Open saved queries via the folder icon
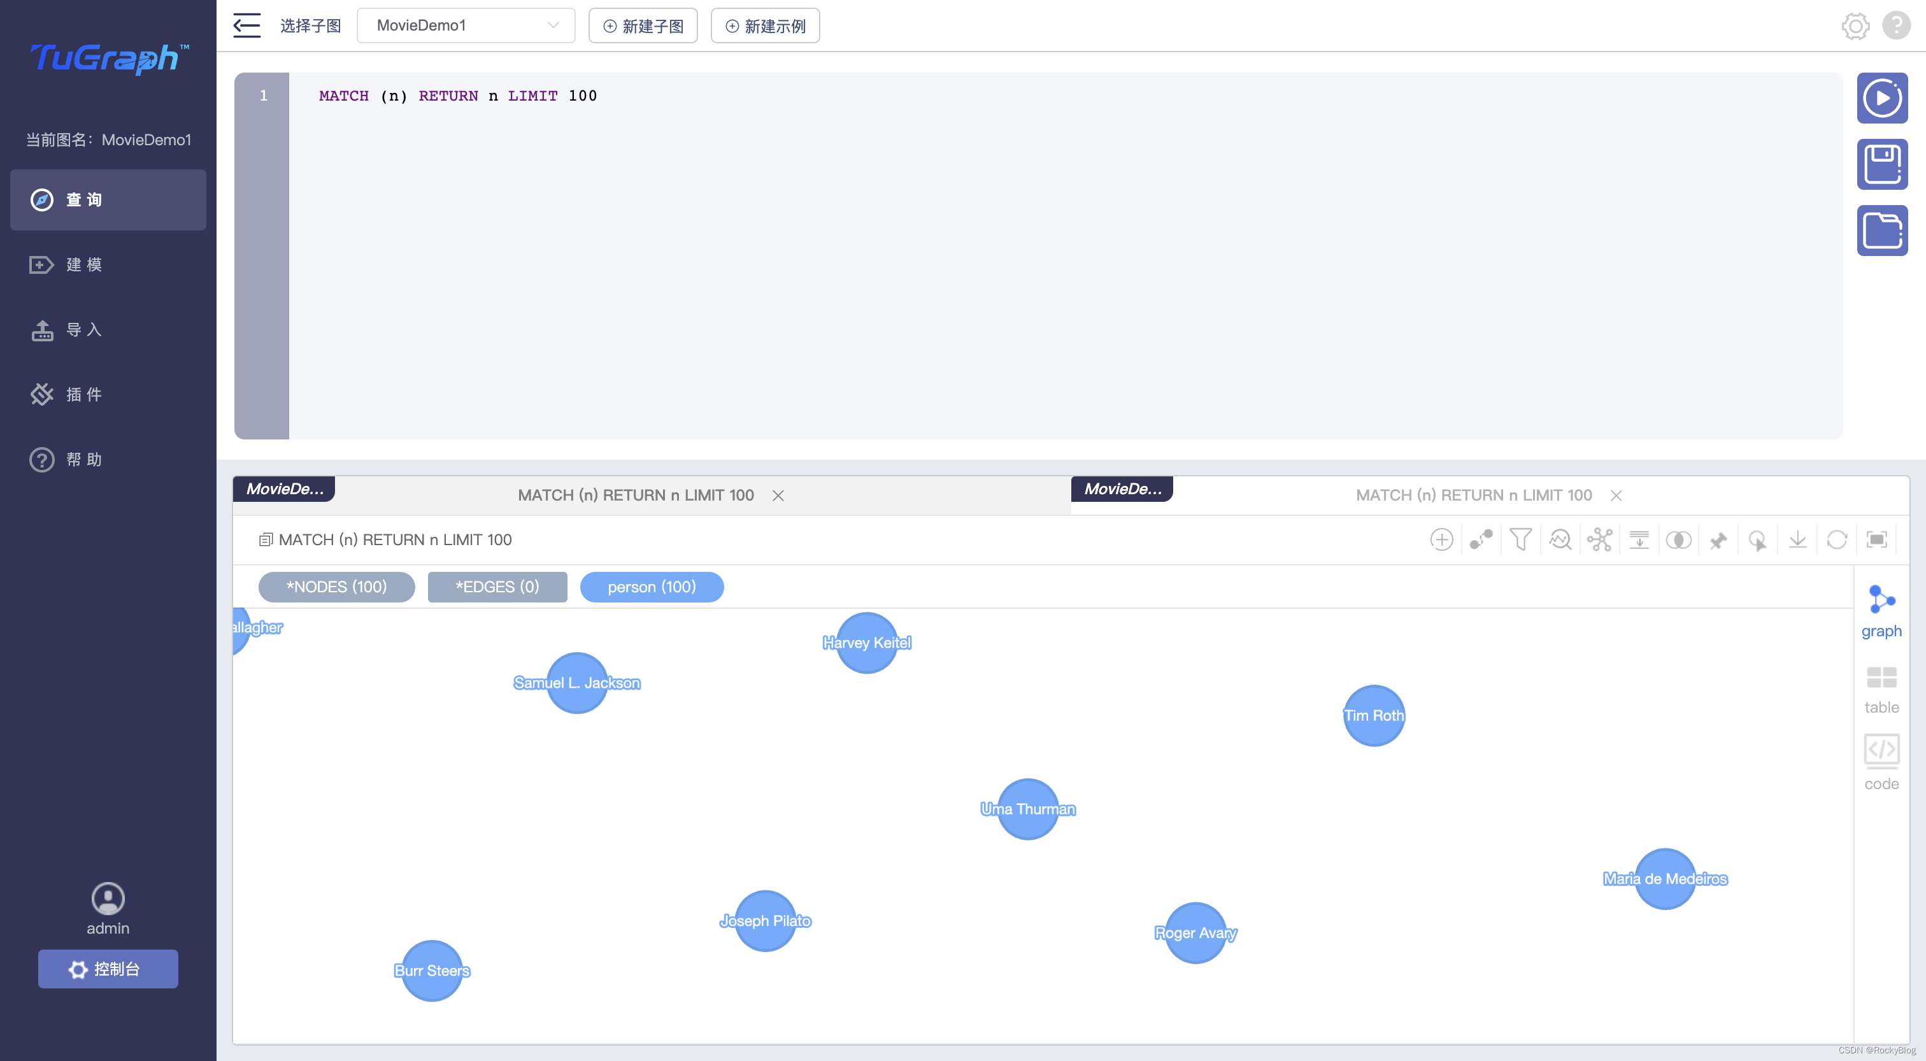The height and width of the screenshot is (1061, 1926). pyautogui.click(x=1882, y=231)
